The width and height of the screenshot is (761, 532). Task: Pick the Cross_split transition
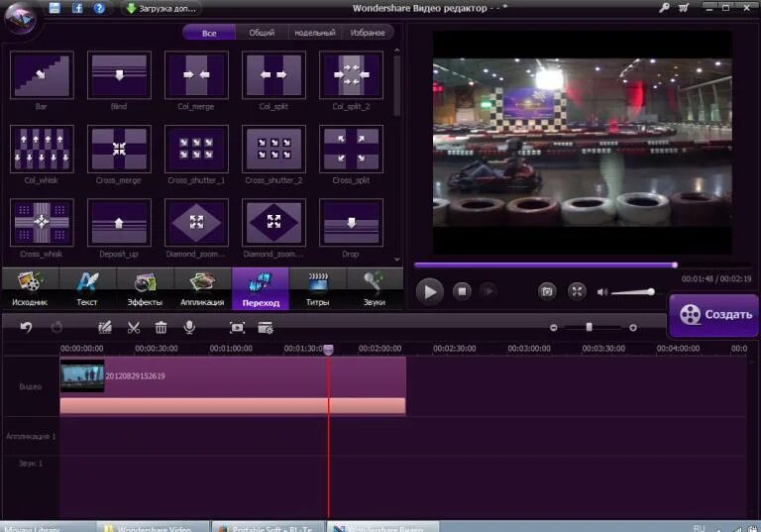point(351,149)
